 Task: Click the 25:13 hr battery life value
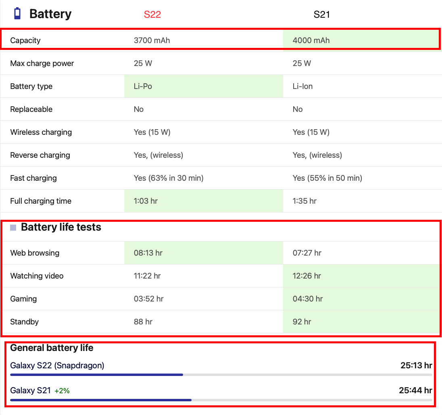click(416, 365)
